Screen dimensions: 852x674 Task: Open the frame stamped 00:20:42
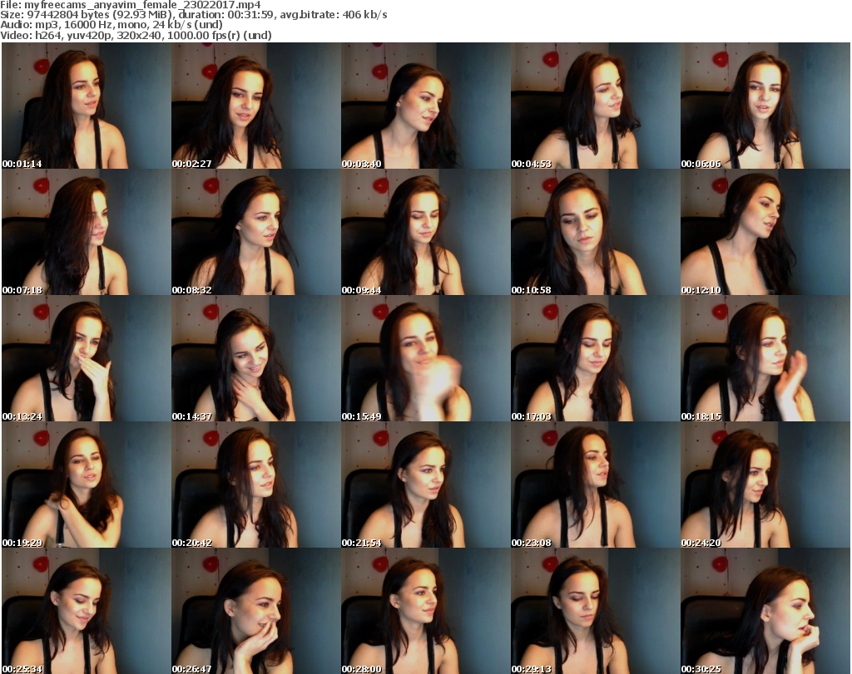coord(256,485)
